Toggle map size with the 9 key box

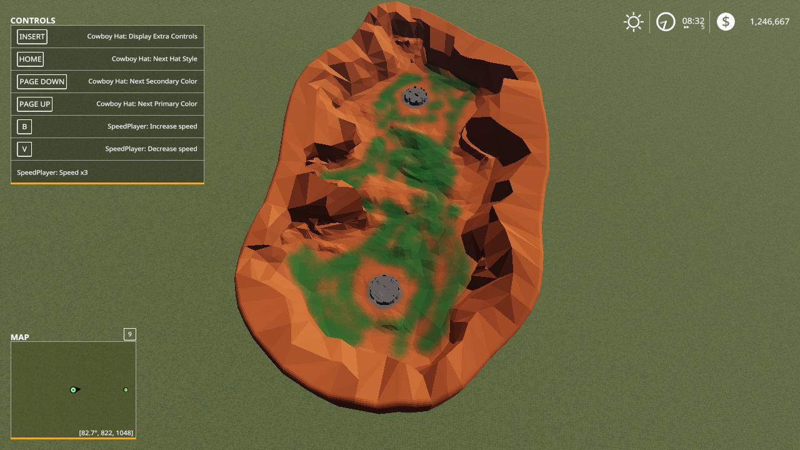pos(129,334)
